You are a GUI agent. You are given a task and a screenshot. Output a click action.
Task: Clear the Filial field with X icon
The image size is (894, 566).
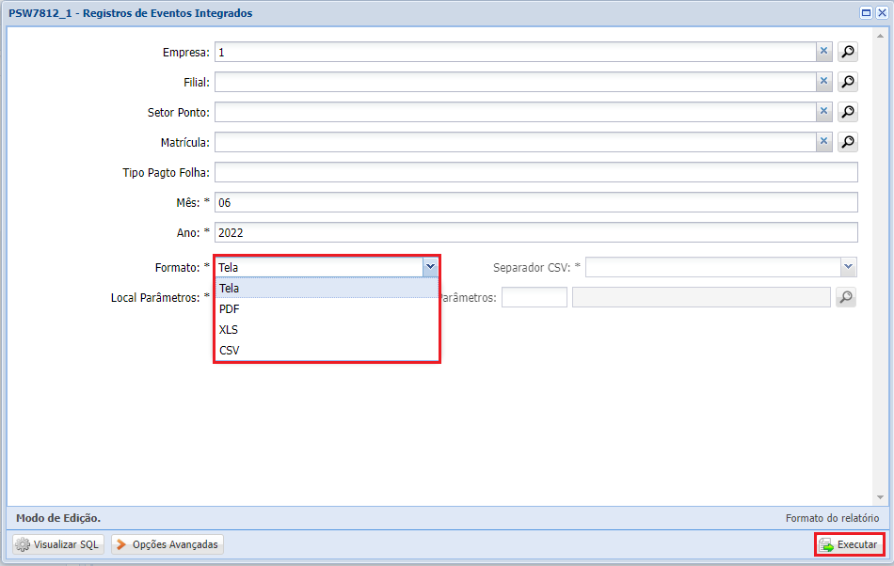(823, 83)
